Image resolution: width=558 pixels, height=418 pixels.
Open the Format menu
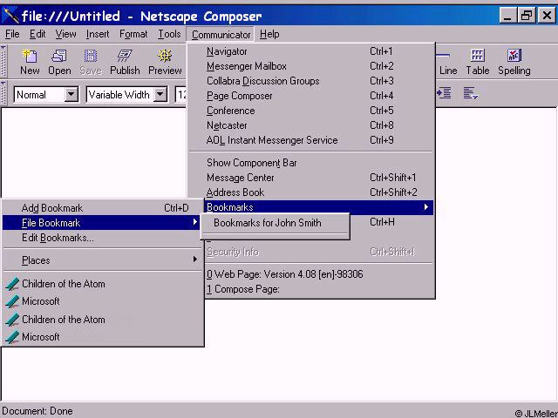click(x=133, y=34)
